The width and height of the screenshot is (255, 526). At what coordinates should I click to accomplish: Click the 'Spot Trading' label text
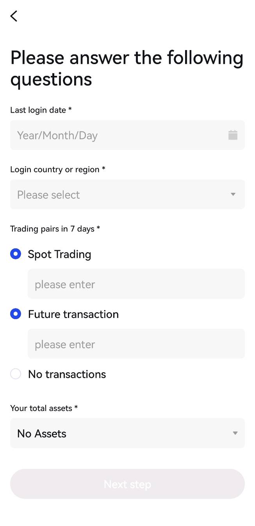tap(59, 254)
